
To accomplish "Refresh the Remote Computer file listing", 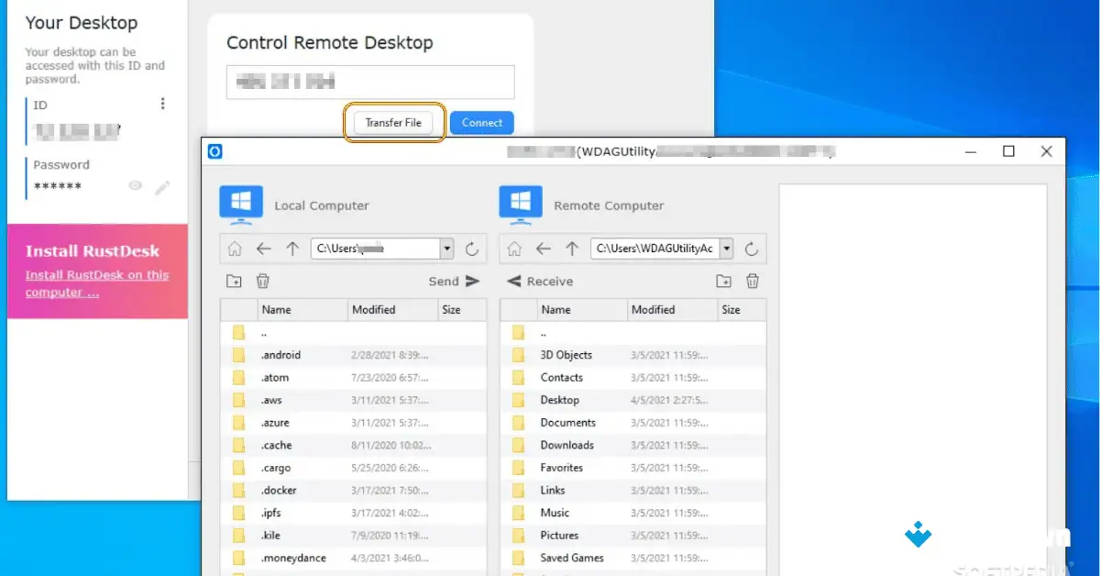I will (x=751, y=248).
